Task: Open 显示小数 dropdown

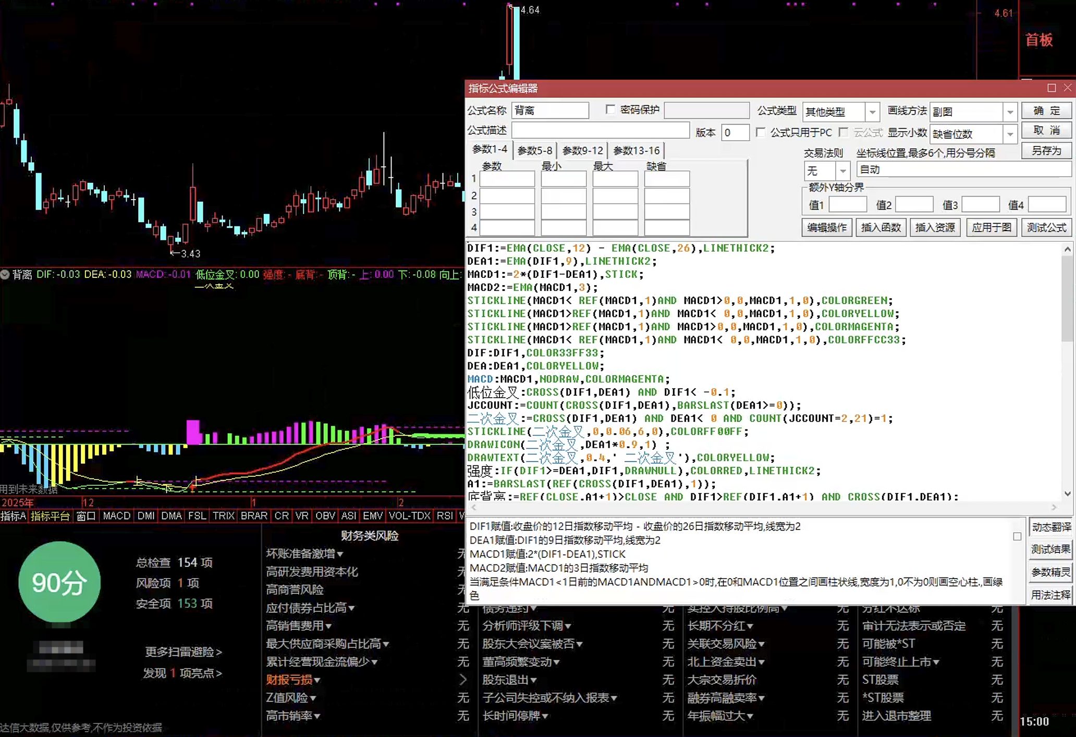Action: (1010, 134)
